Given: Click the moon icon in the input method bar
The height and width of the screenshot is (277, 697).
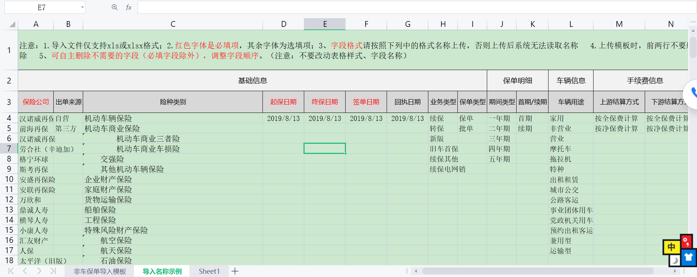Looking at the screenshot, I should pos(675,260).
